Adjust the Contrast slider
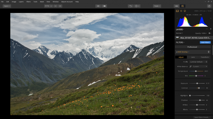Image resolution: width=213 pixels, height=119 pixels. click(197, 88)
